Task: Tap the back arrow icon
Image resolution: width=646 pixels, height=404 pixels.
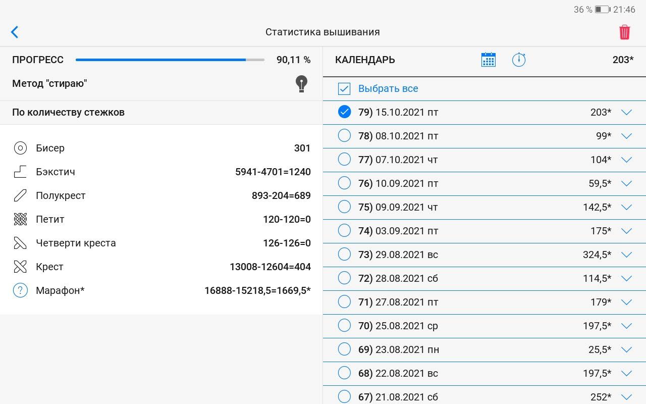Action: click(x=15, y=32)
